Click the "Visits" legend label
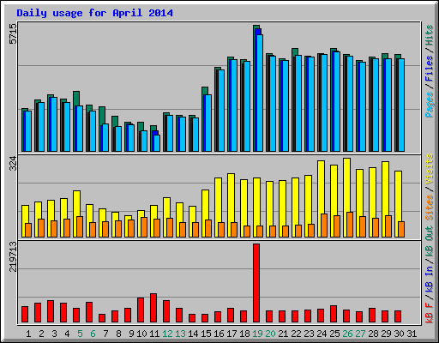 tap(429, 169)
